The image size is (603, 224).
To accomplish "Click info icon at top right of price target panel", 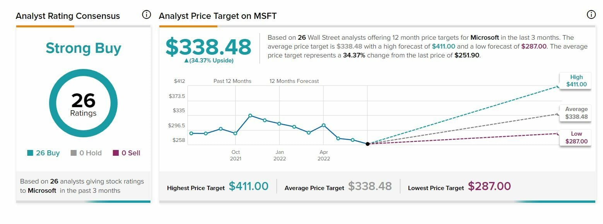I will coord(591,15).
